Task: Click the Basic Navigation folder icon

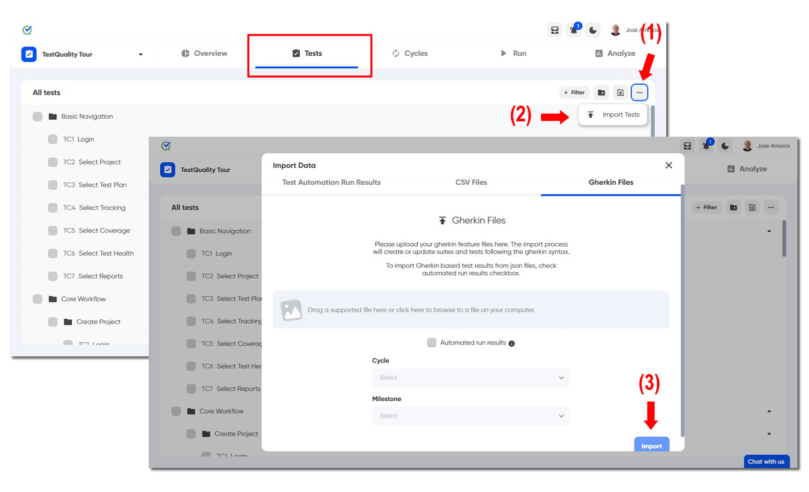Action: [x=51, y=116]
